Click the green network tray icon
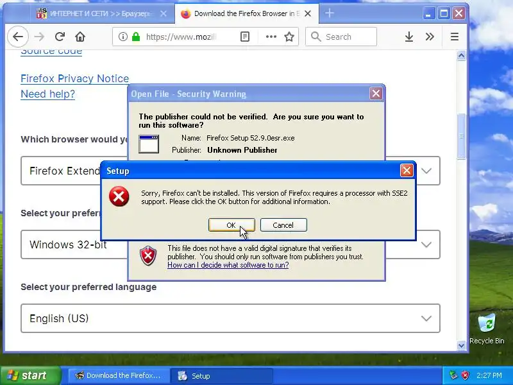The height and width of the screenshot is (385, 513). click(x=453, y=375)
